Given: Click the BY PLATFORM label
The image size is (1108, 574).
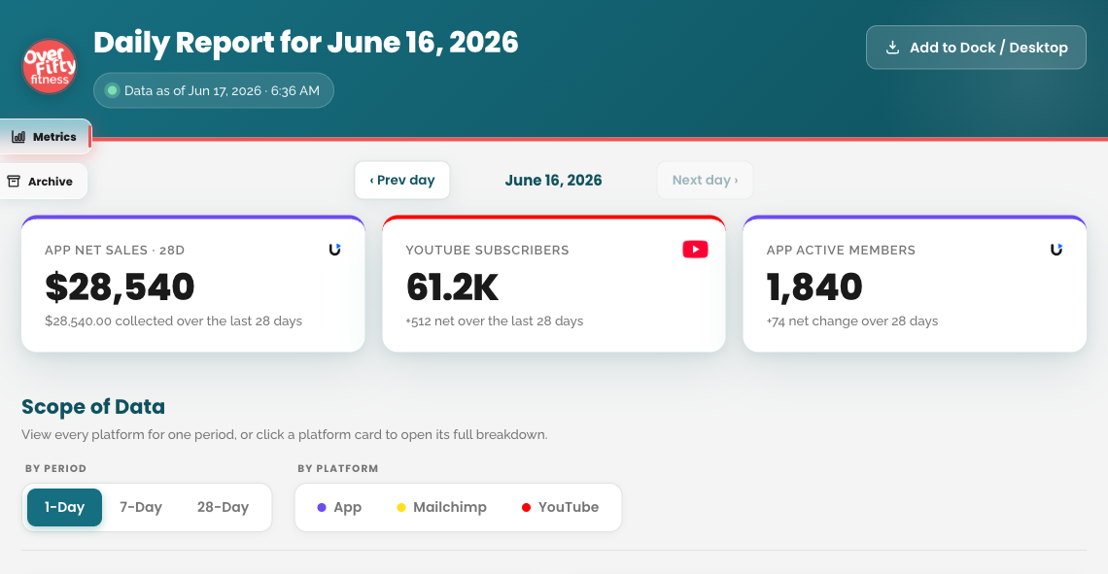Looking at the screenshot, I should 338,469.
